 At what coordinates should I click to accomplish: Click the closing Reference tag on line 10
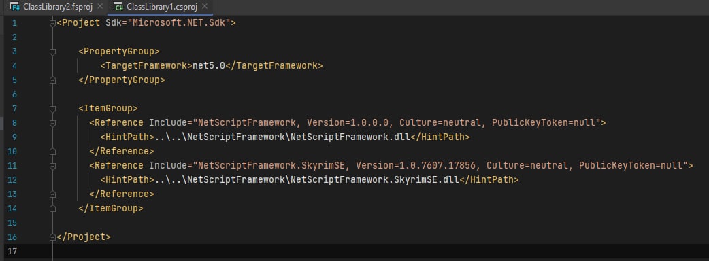point(122,152)
